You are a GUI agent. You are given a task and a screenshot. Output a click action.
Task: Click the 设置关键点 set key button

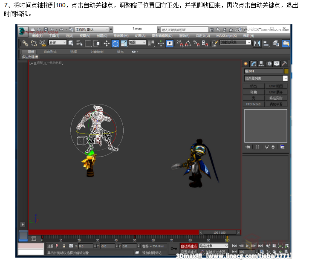click(x=189, y=252)
